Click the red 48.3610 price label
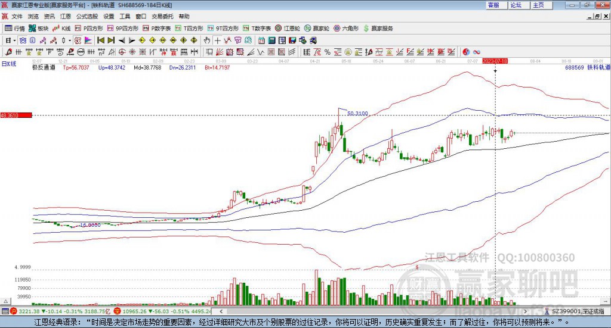Viewport: 611px width, 328px height. (x=16, y=115)
